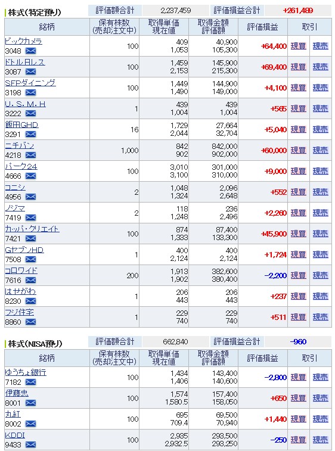335x451 pixels.
Task: Click the envelope icon for code 4666
Action: [30, 176]
